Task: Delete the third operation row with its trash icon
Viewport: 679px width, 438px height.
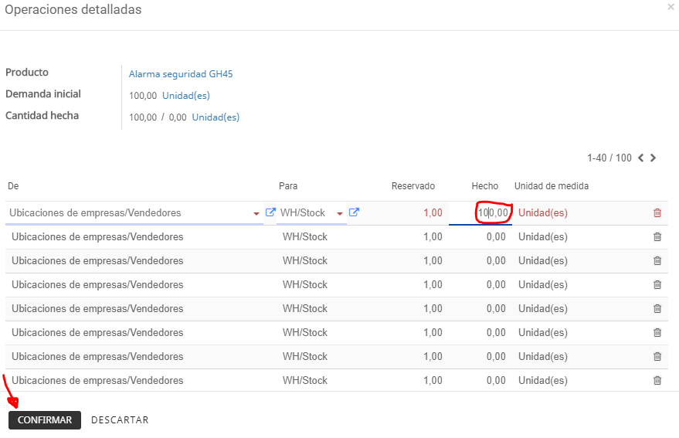Action: pos(657,260)
